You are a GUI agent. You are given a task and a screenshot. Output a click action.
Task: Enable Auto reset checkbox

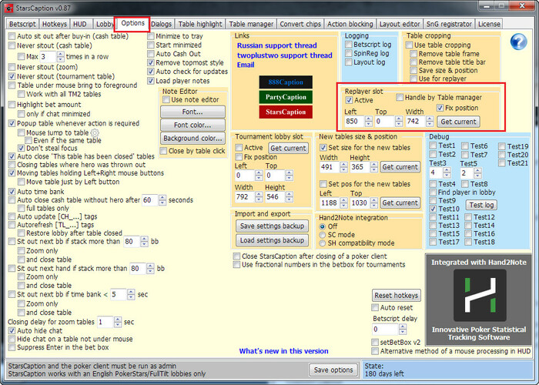click(375, 308)
